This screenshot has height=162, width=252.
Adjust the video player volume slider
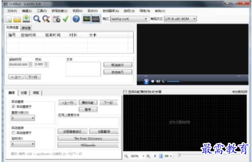(x=175, y=81)
